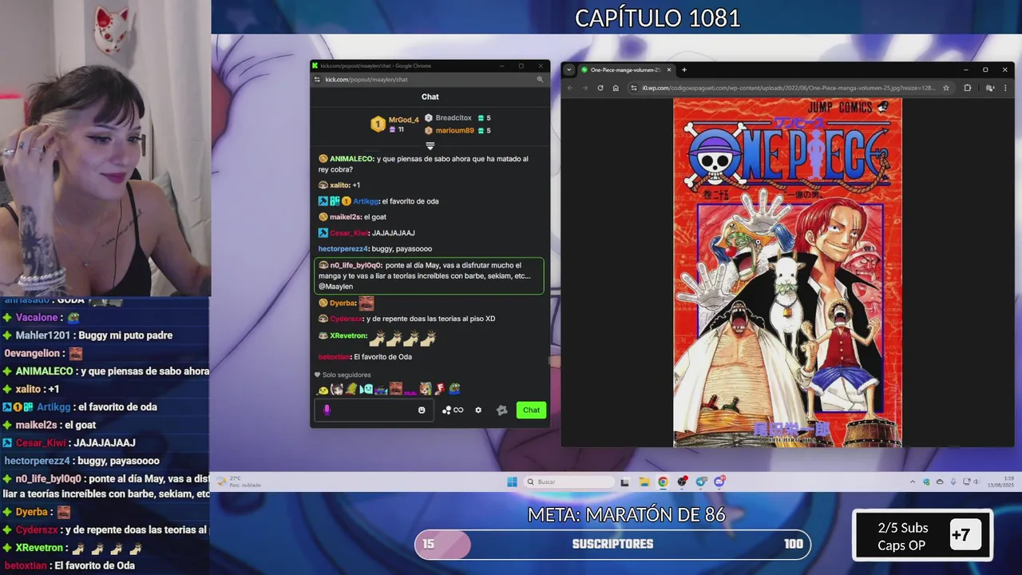Screen dimensions: 1022x575
Task: Click the taskbar Buscar search box
Action: click(x=568, y=482)
